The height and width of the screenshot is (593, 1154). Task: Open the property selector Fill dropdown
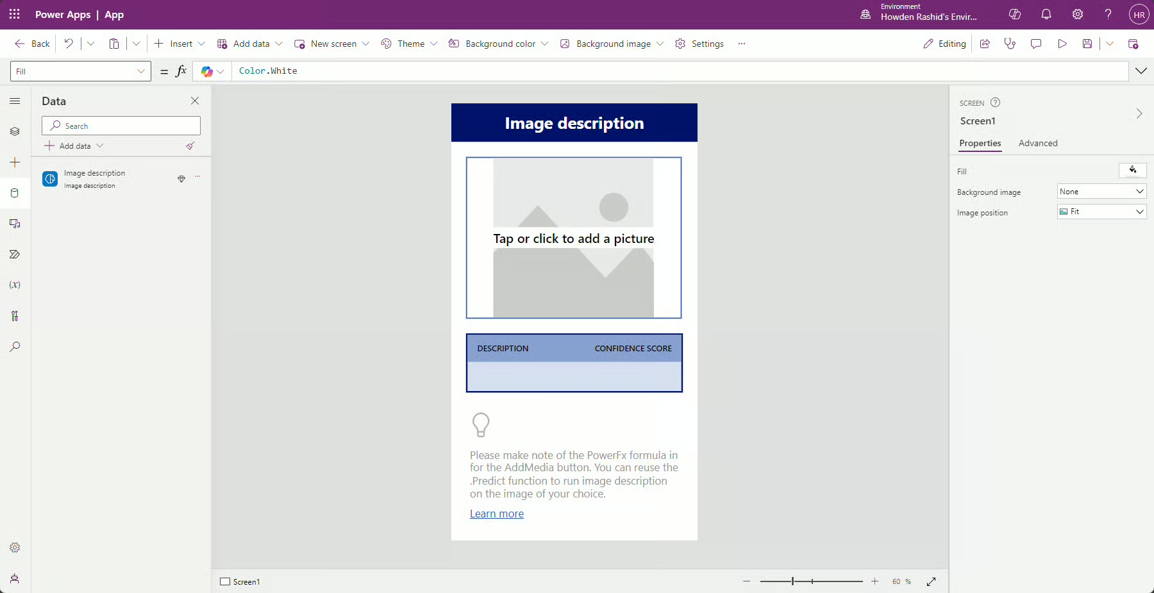click(x=81, y=71)
